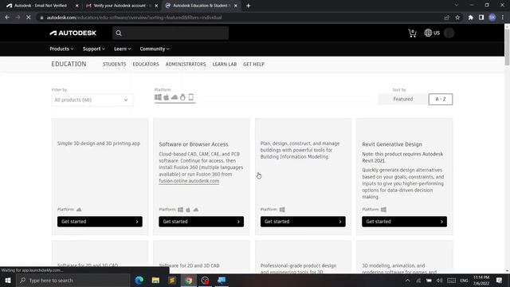Expand Community menu
Viewport: 510px width, 287px height.
(155, 49)
